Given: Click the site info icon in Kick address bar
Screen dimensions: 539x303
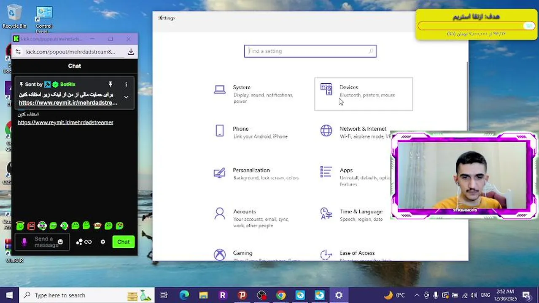Looking at the screenshot, I should [x=18, y=52].
